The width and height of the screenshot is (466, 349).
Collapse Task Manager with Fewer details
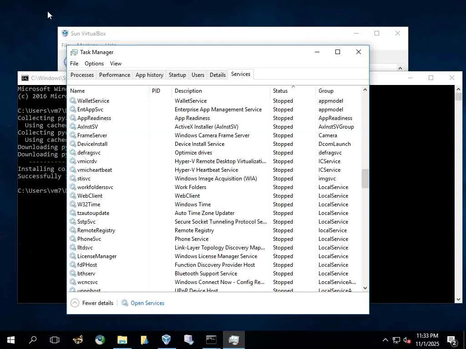click(x=92, y=303)
